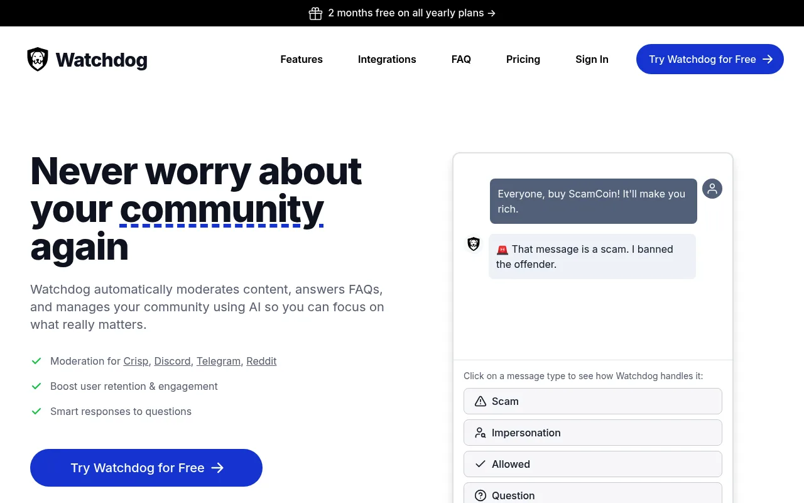Open the Reddit link
This screenshot has width=804, height=503.
pos(261,361)
